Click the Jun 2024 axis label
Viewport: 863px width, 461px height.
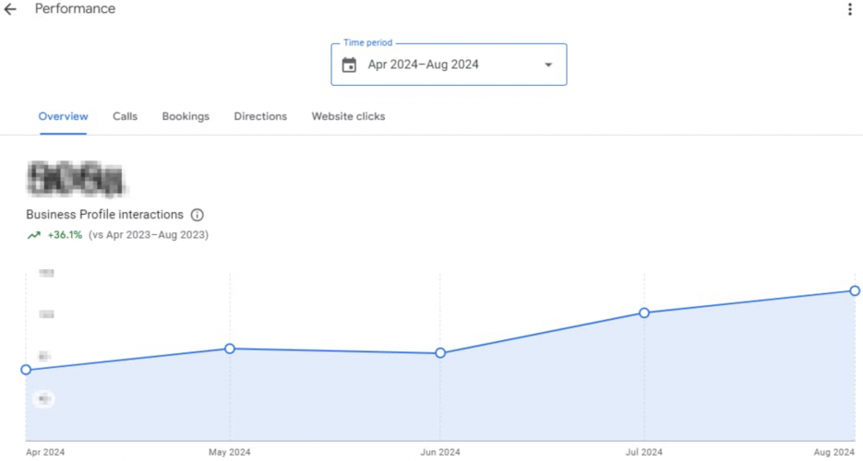pos(440,452)
